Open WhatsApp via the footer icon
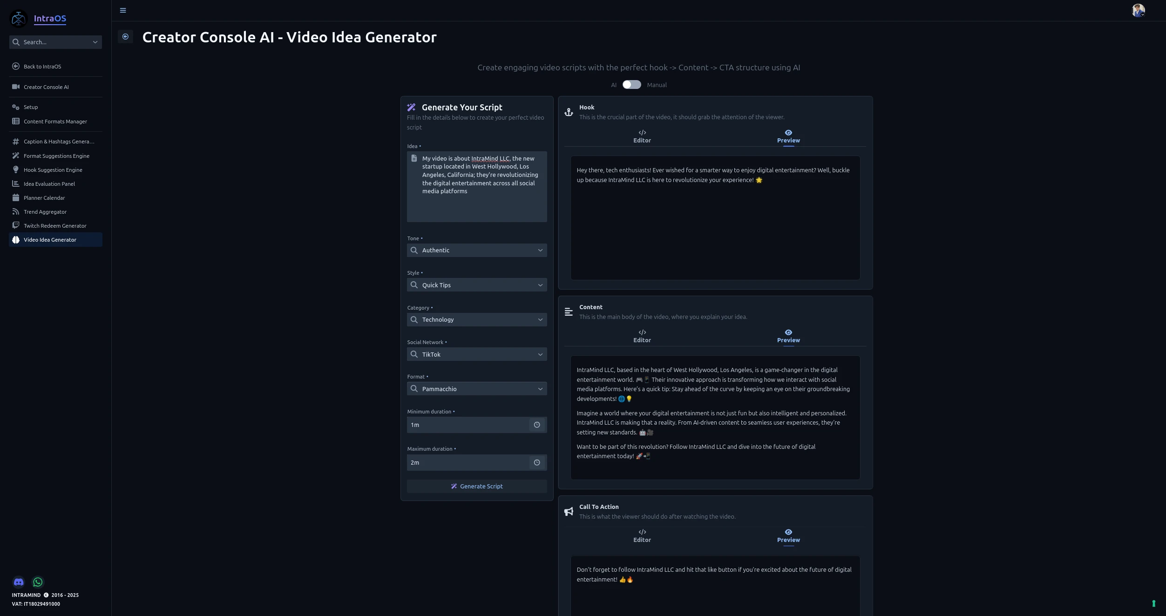Screen dimensions: 1166x616 pos(38,582)
